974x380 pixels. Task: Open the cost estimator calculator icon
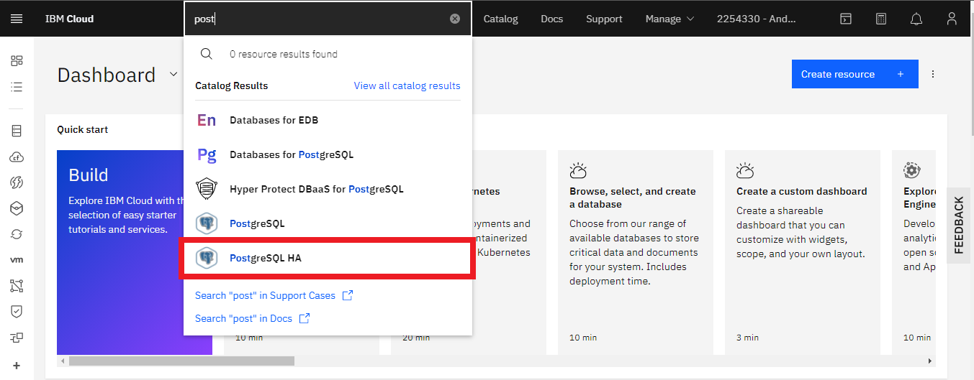[x=881, y=19]
